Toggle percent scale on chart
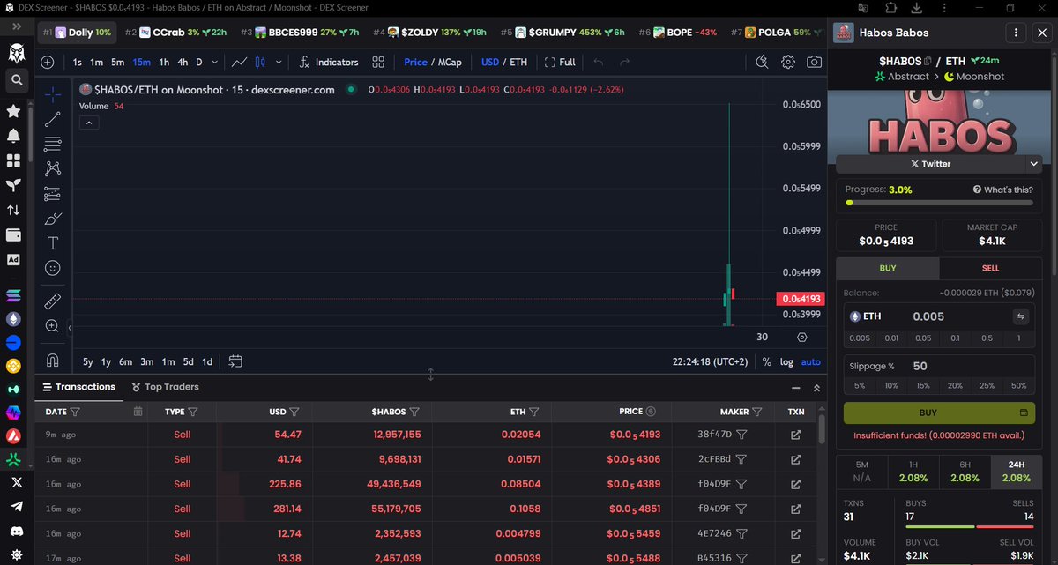Image resolution: width=1058 pixels, height=565 pixels. click(767, 361)
